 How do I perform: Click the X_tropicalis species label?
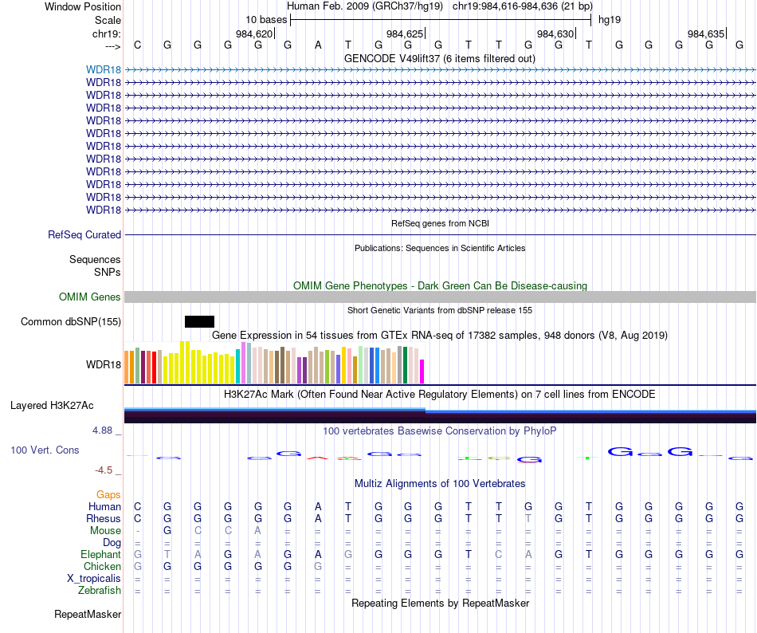pyautogui.click(x=94, y=579)
